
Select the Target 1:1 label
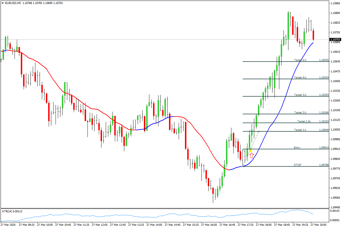click(300, 130)
